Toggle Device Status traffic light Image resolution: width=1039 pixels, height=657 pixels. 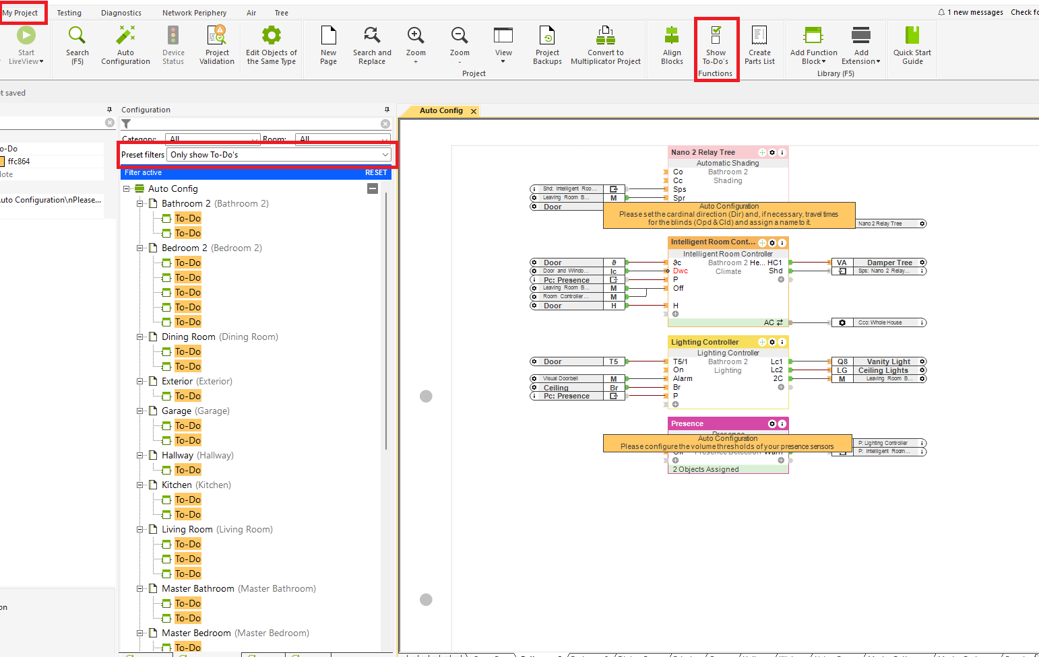click(173, 36)
